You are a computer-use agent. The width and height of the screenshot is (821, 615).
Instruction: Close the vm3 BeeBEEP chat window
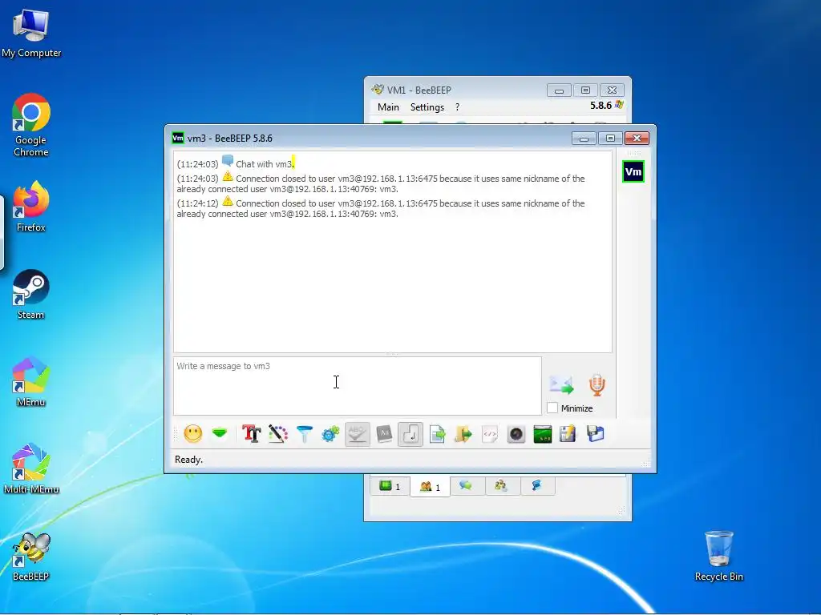[637, 138]
